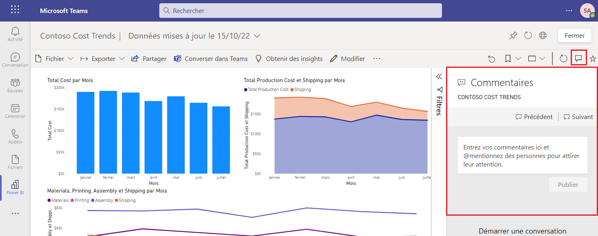The image size is (598, 236).
Task: Add report to favorites with star icon
Action: pyautogui.click(x=593, y=59)
